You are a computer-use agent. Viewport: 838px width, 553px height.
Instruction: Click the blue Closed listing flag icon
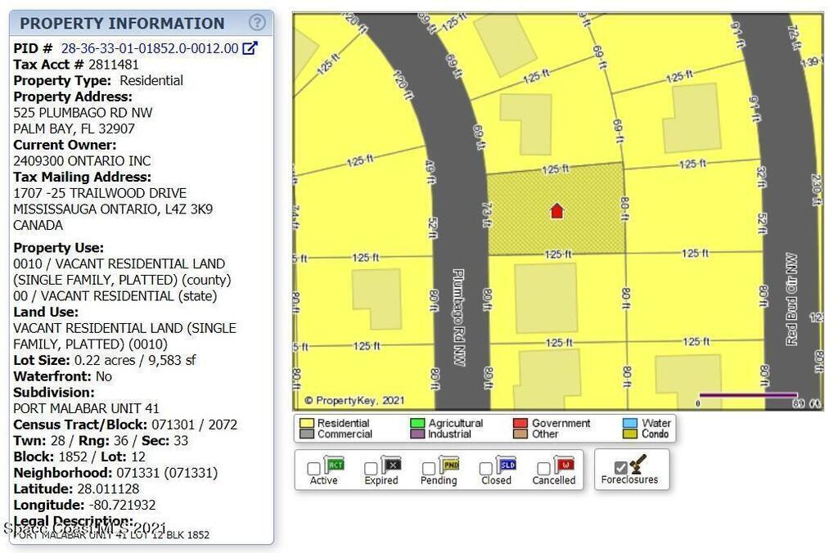pyautogui.click(x=507, y=465)
